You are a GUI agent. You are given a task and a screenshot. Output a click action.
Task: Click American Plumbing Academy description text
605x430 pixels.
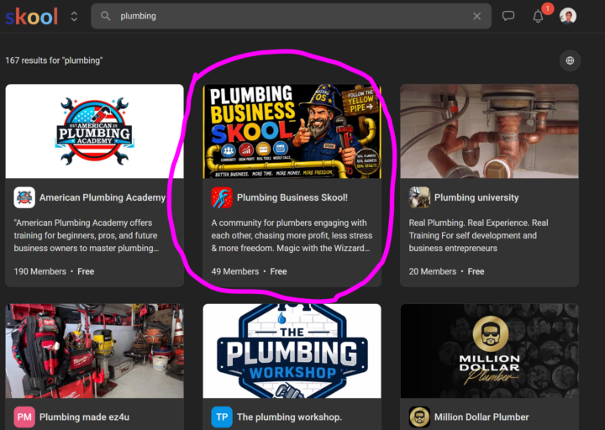click(x=87, y=235)
